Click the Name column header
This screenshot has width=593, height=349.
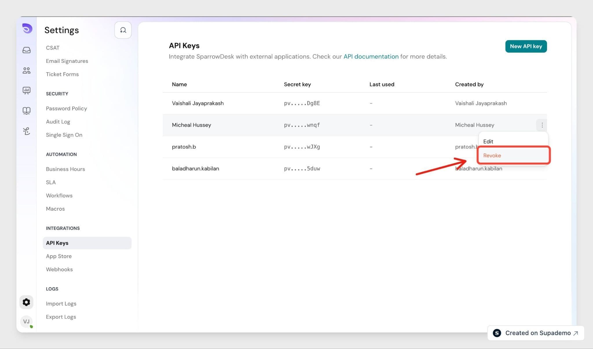[180, 85]
